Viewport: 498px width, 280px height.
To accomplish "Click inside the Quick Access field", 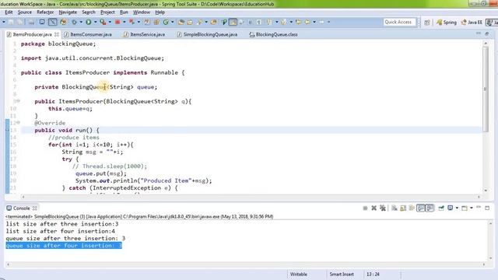I will point(399,22).
